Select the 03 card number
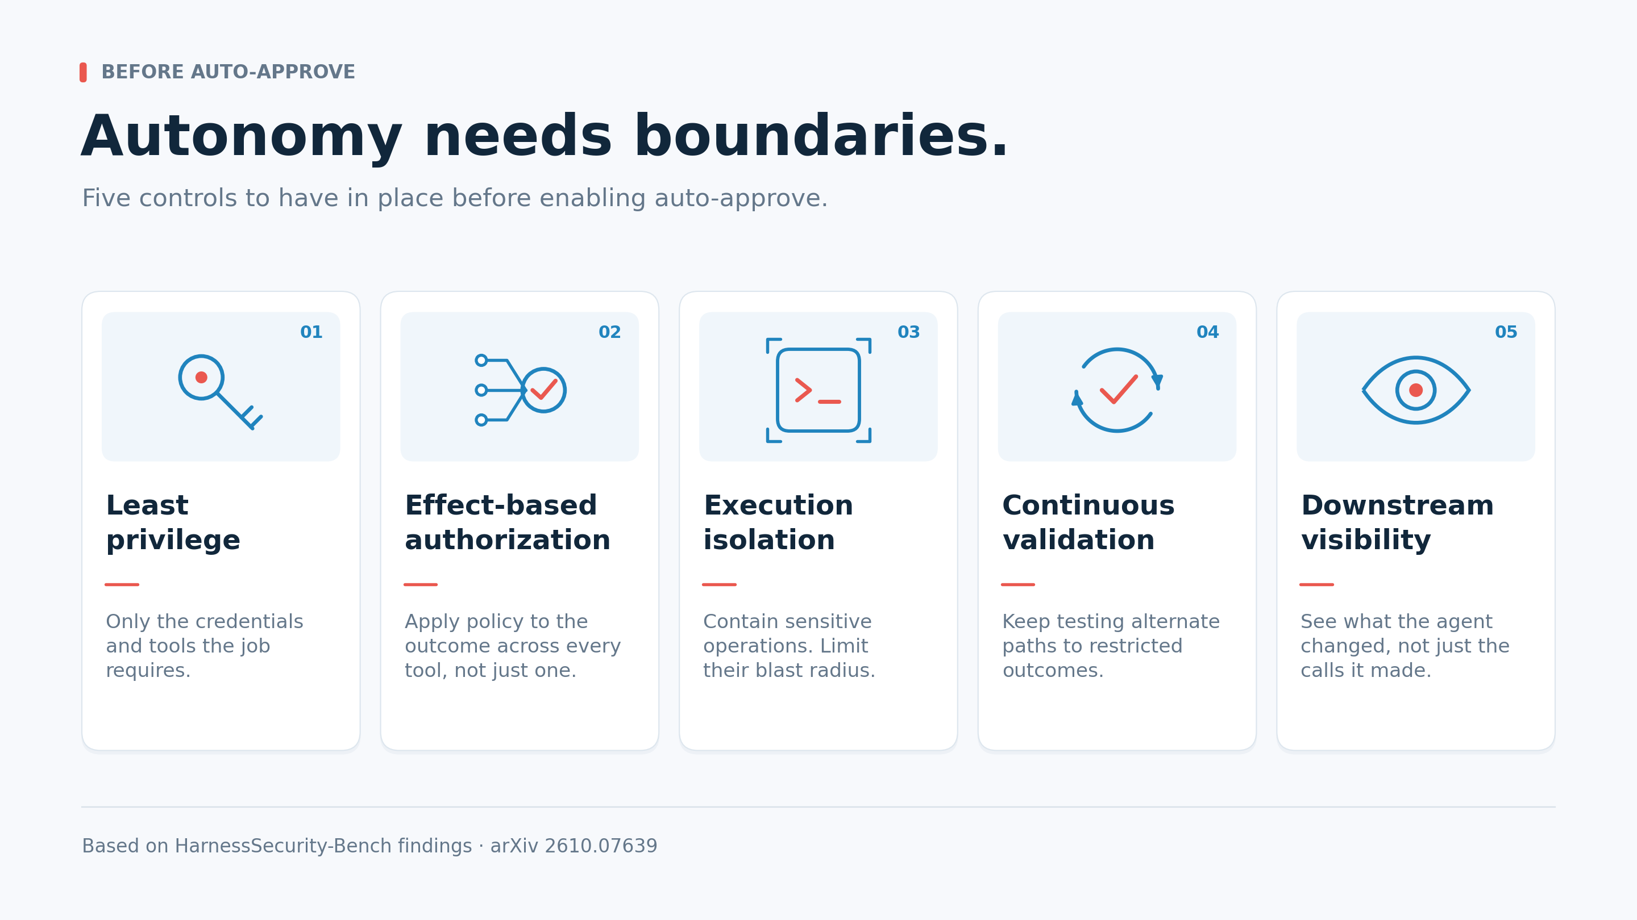 pyautogui.click(x=909, y=332)
